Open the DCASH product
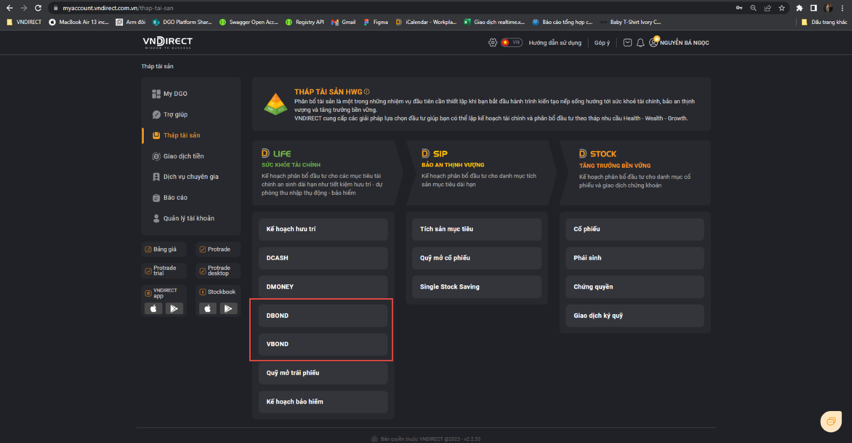Image resolution: width=852 pixels, height=443 pixels. 323,258
